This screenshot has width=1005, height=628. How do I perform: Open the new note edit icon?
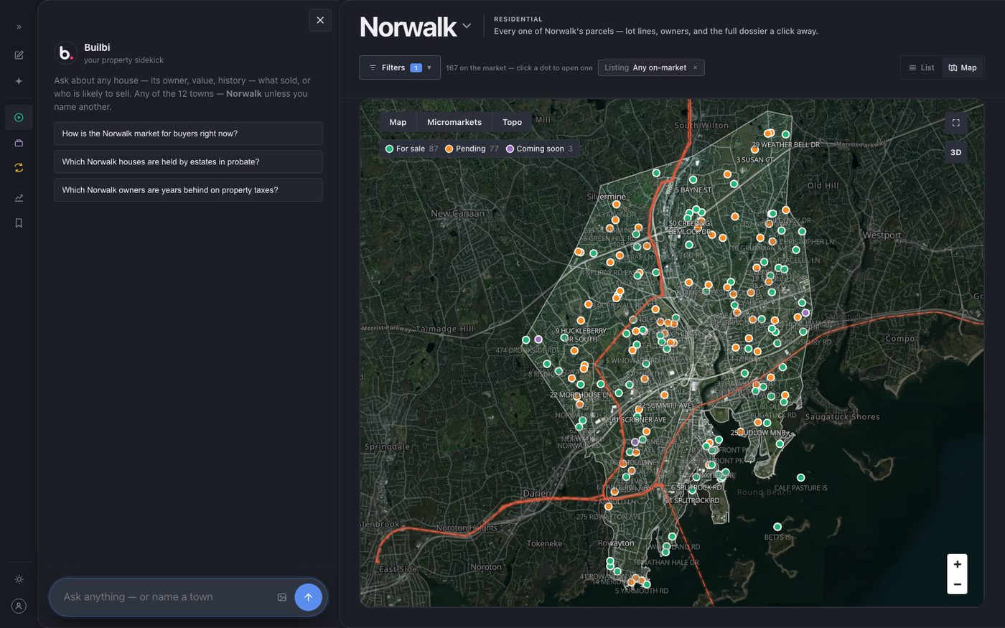19,55
